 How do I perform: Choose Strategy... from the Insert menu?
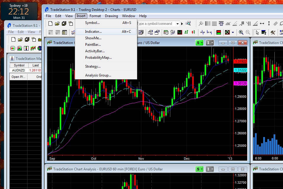click(x=106, y=66)
